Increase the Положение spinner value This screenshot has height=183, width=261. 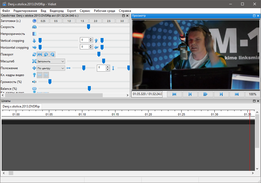tap(108, 67)
